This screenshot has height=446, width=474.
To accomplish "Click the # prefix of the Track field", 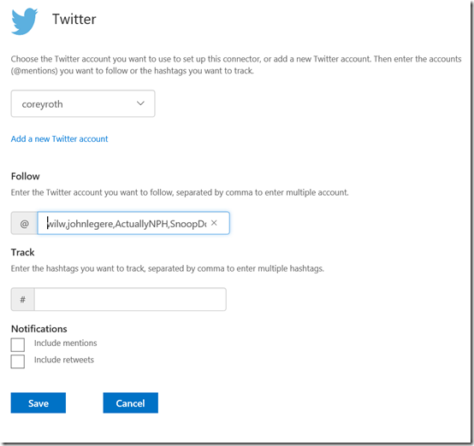I will (x=22, y=299).
